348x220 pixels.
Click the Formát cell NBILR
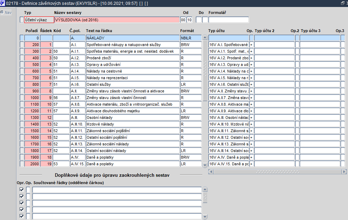(191, 38)
